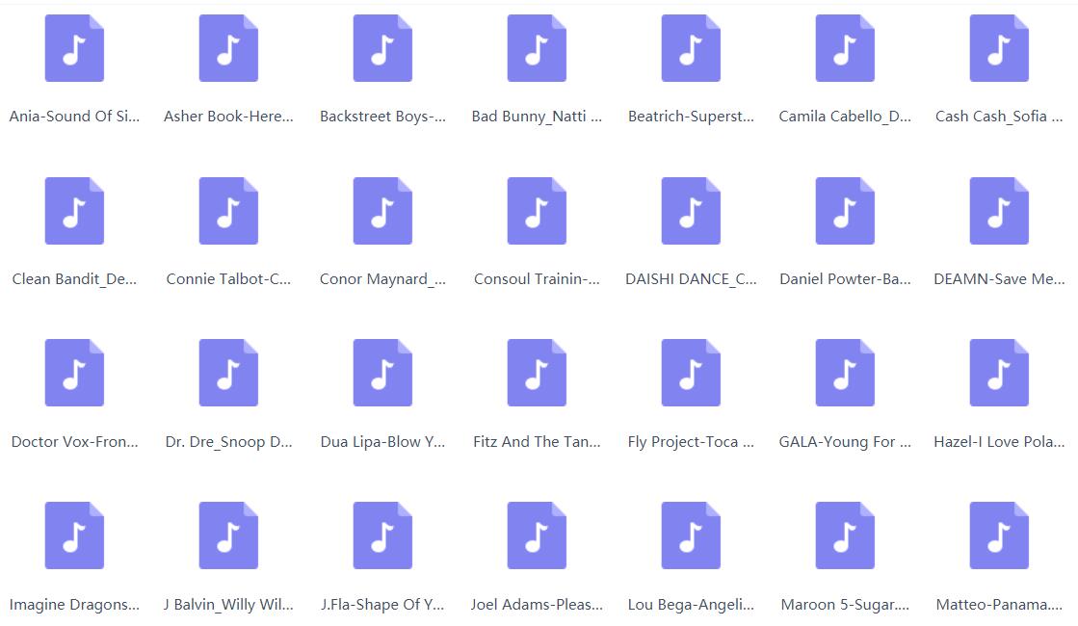Click the "Daniel Powter-Ba..." file name text

[x=845, y=279]
